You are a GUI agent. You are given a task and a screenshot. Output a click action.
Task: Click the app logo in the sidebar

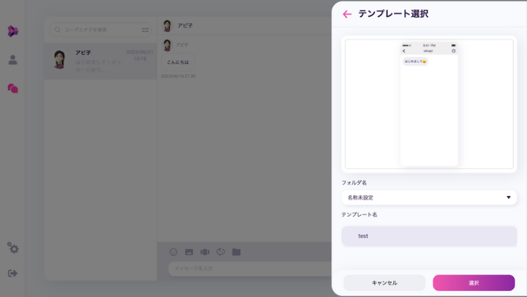12,31
